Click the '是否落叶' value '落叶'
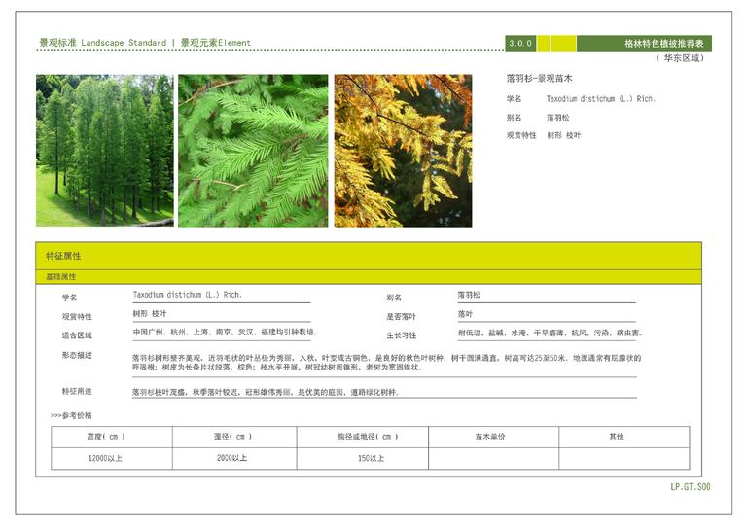The height and width of the screenshot is (528, 747). pyautogui.click(x=466, y=314)
